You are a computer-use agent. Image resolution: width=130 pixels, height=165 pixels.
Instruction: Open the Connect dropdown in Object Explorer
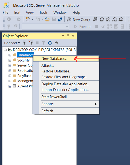click(12, 43)
